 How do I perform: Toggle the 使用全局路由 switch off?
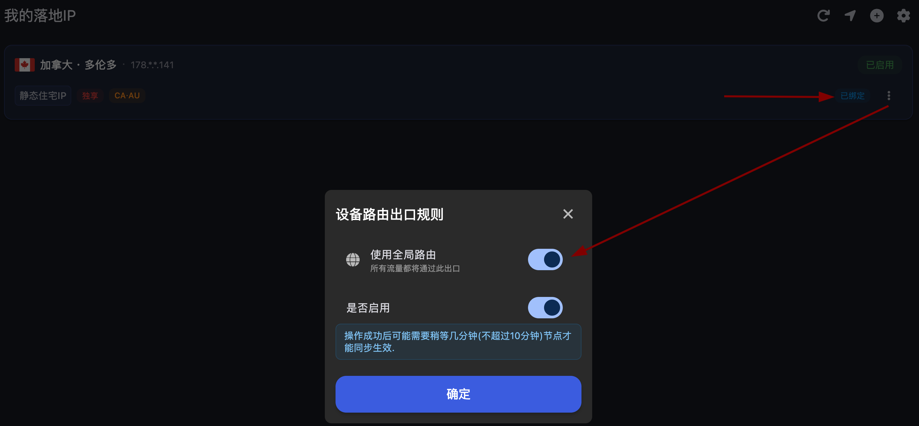click(545, 259)
